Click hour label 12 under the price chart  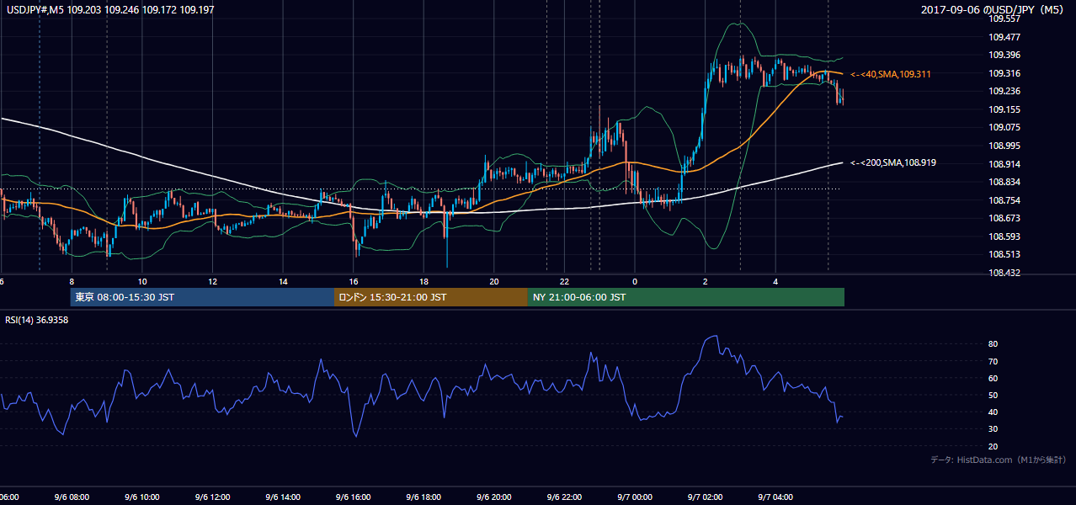pyautogui.click(x=213, y=281)
